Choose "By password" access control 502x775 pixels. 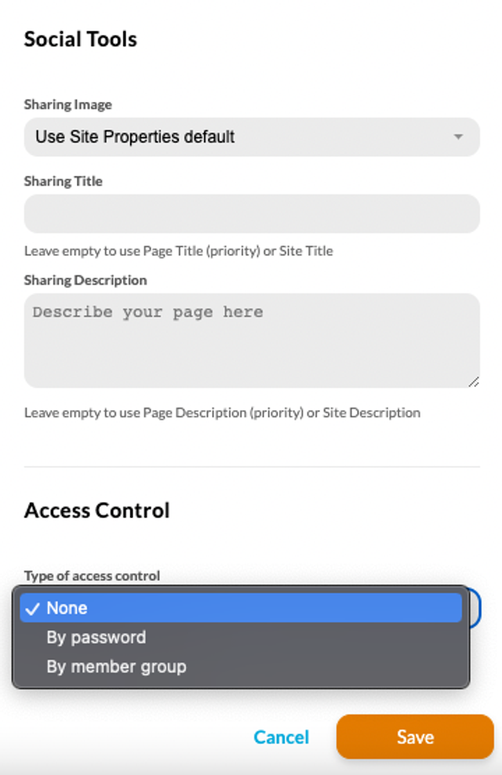click(241, 638)
